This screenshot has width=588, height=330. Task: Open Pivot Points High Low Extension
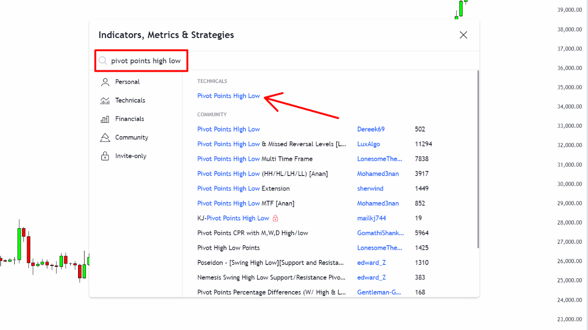point(243,188)
